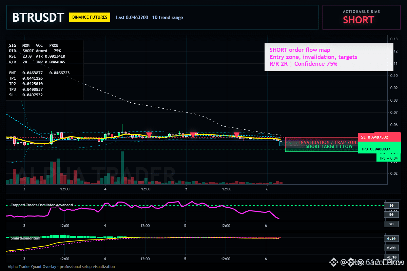Click the SHORT actionable bias label

point(358,20)
